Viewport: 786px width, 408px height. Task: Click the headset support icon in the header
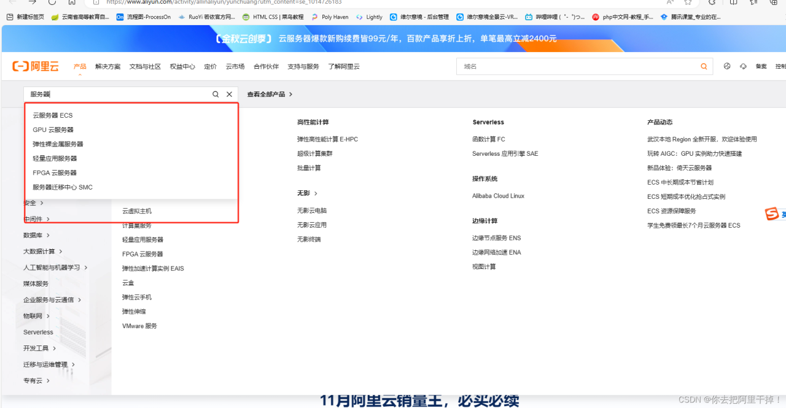pyautogui.click(x=743, y=66)
